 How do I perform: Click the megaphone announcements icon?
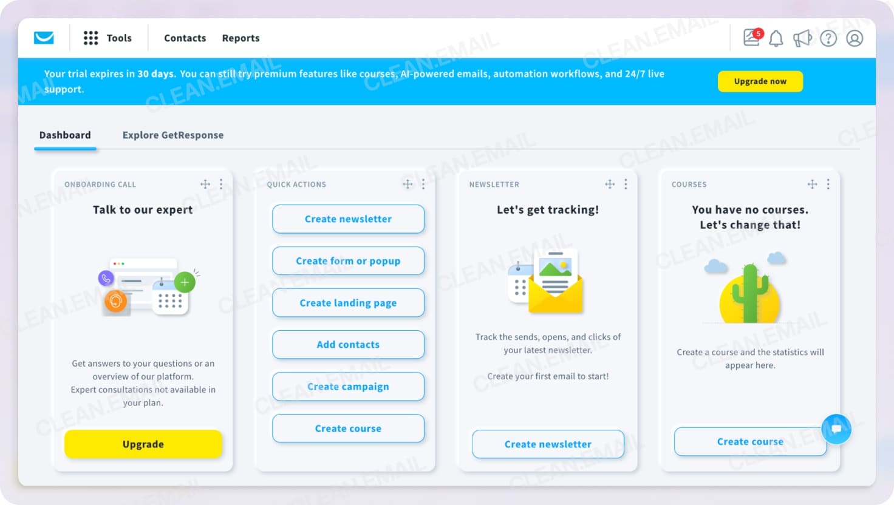tap(803, 38)
